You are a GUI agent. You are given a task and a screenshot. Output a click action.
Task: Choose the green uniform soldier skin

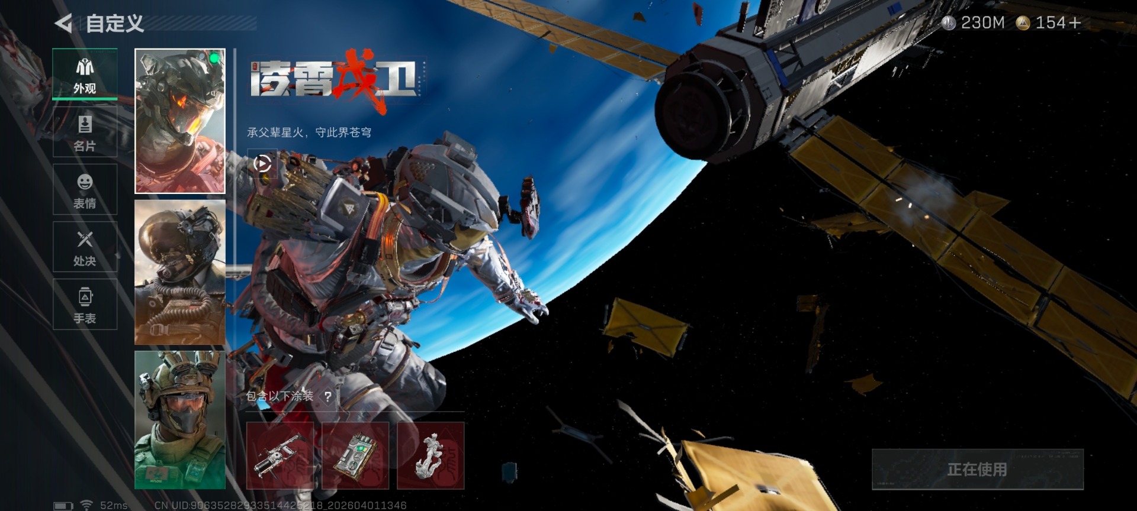point(180,420)
